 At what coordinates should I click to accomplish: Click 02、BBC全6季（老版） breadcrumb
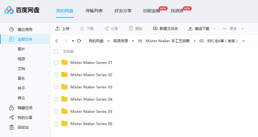coord(219,41)
